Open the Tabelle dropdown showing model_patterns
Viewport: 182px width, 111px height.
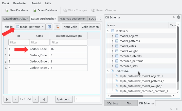pyautogui.click(x=30, y=27)
